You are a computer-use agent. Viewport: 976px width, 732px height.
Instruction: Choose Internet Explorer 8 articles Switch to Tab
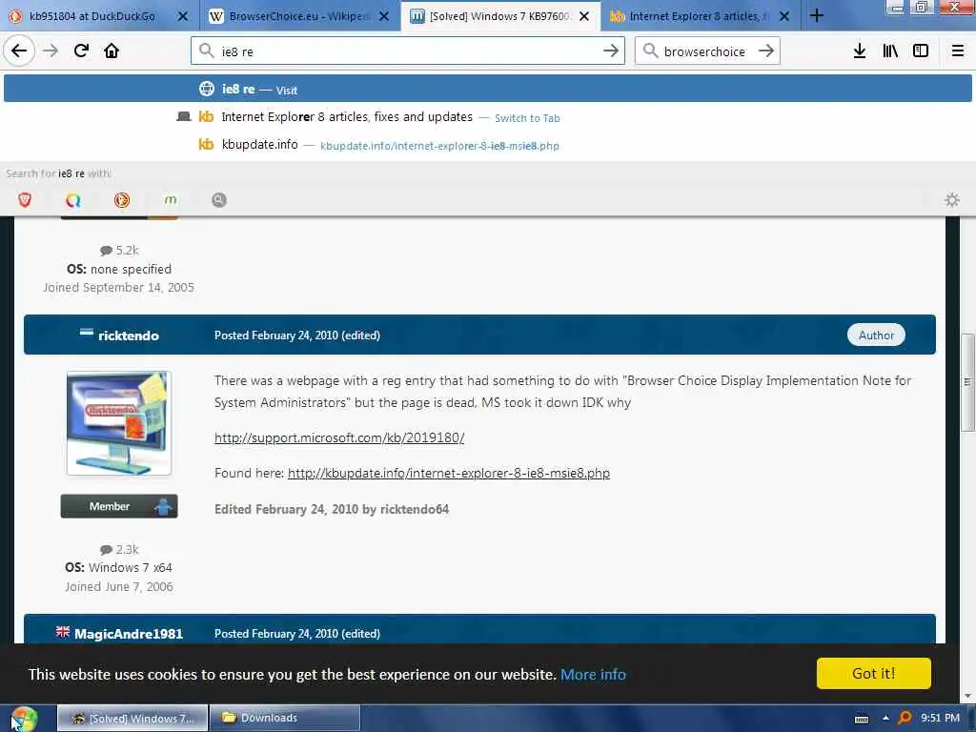488,117
